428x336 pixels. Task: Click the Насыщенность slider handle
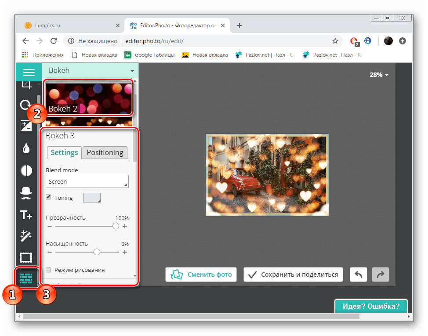click(x=97, y=252)
